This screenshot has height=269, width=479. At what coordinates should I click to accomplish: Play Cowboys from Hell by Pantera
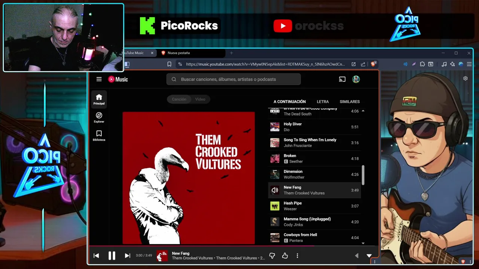pos(315,238)
